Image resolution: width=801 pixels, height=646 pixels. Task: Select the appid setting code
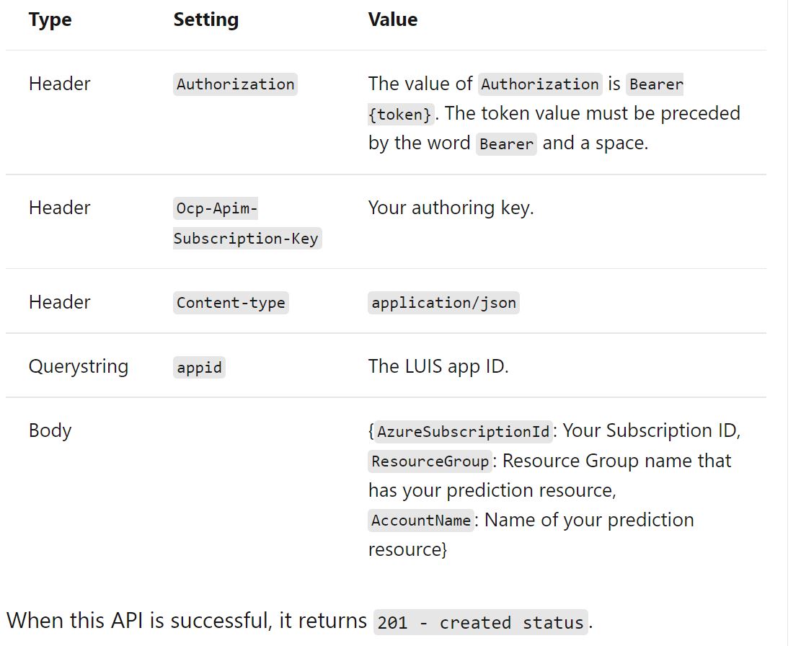200,368
